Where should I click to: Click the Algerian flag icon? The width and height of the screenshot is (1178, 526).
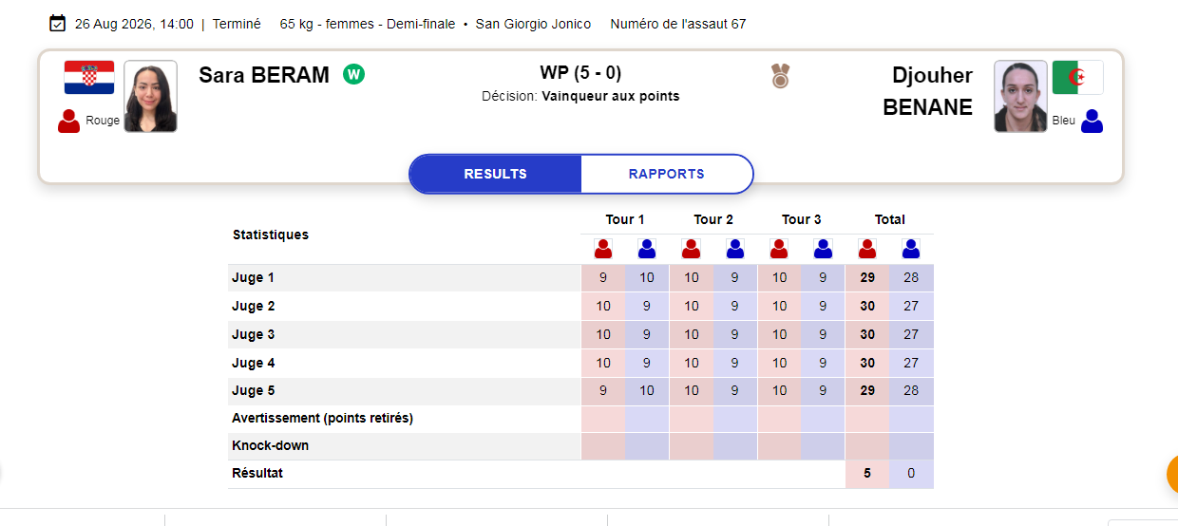(1078, 78)
